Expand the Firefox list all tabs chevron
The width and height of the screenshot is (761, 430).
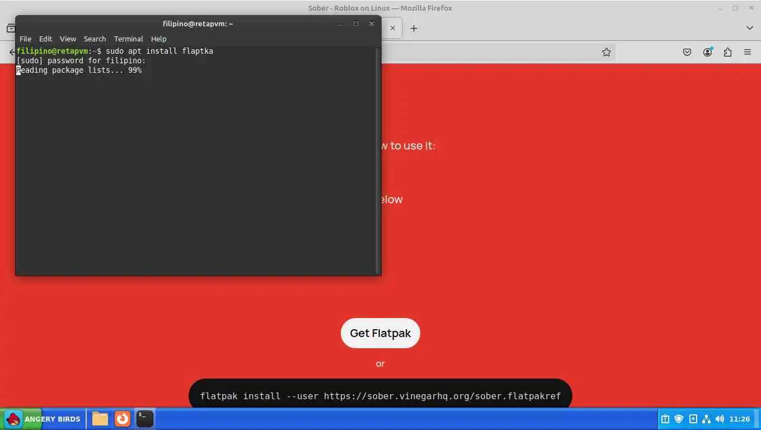click(x=749, y=28)
